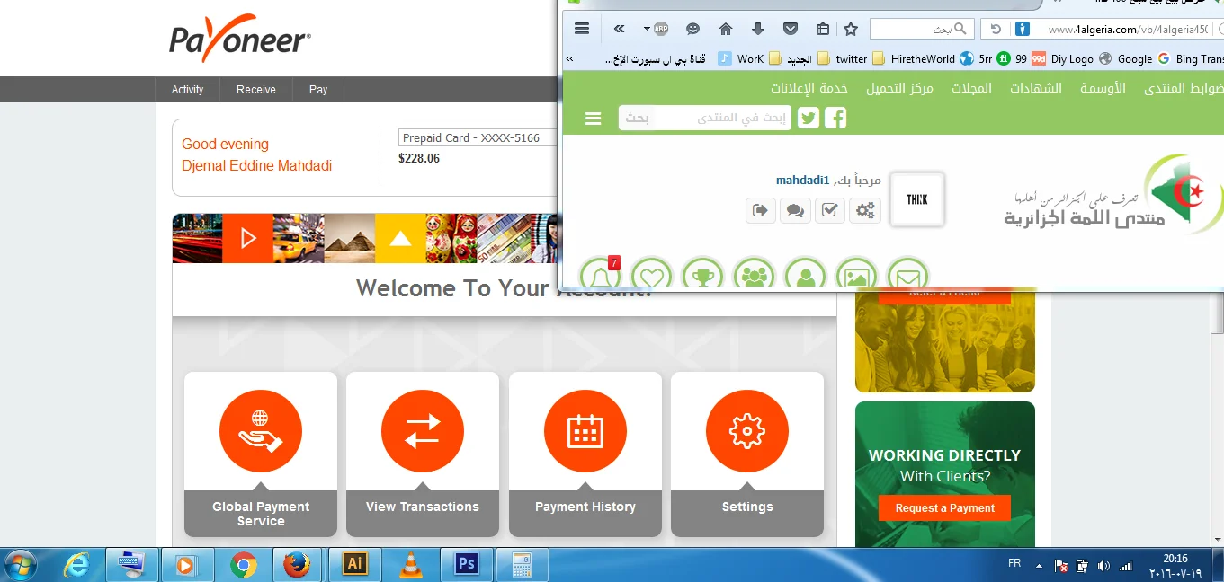Launch Photoshop from the taskbar
Screen dimensions: 1224x582
point(466,564)
